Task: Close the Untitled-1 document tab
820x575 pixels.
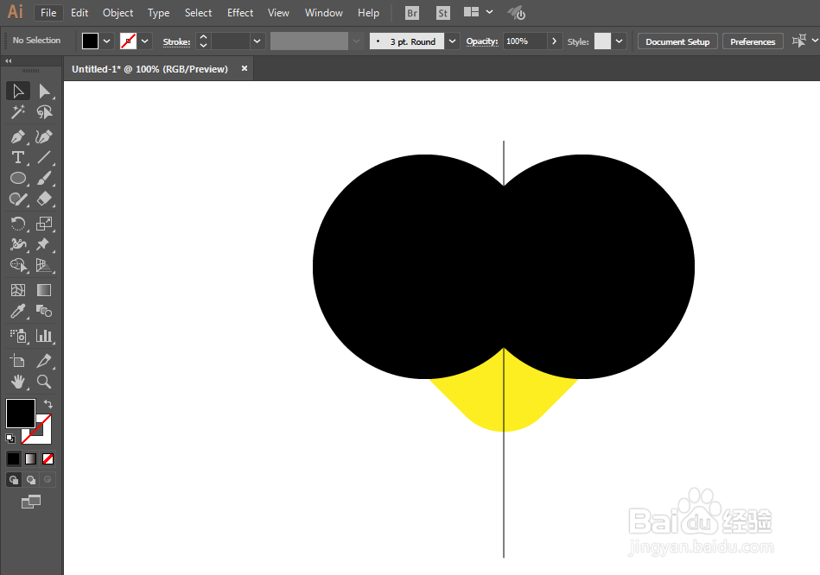Action: click(x=245, y=68)
